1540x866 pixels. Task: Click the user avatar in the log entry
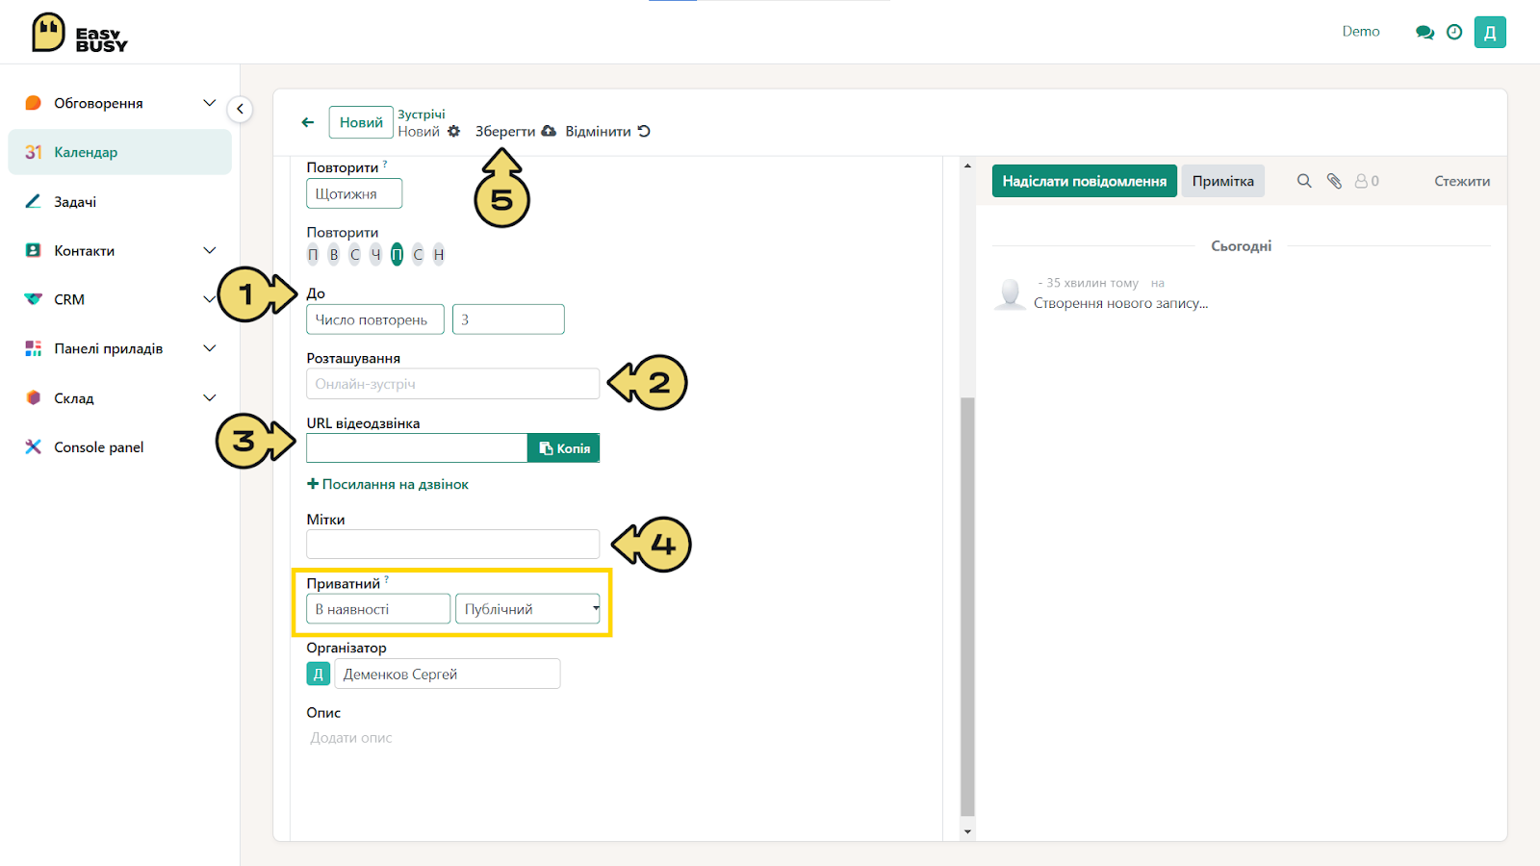click(1011, 293)
